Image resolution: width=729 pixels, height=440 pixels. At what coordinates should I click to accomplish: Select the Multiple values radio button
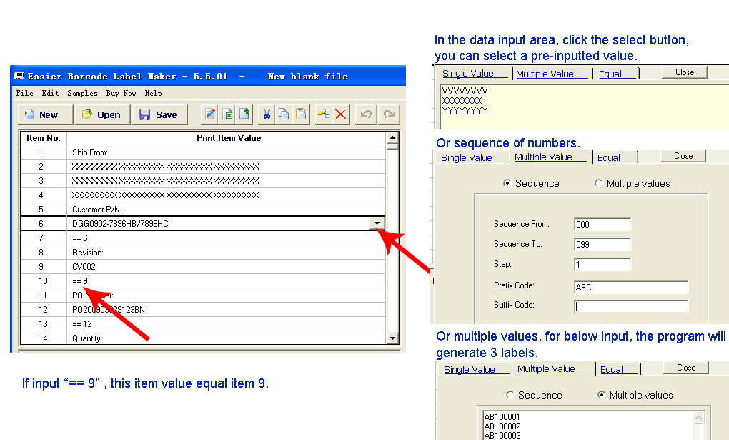(599, 183)
